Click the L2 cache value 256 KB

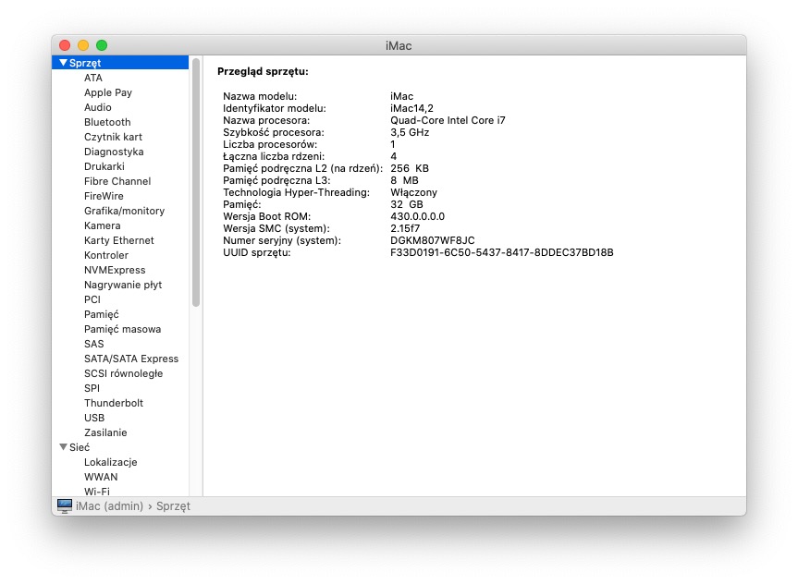pyautogui.click(x=410, y=168)
